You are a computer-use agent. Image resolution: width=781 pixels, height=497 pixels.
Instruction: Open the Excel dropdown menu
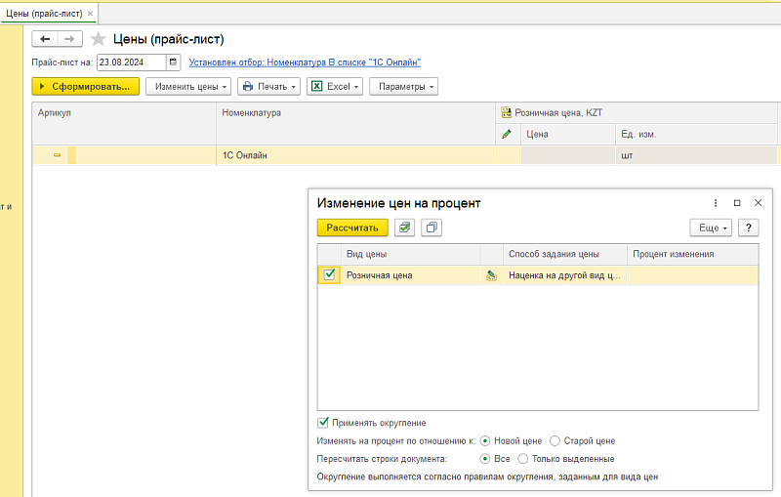[335, 87]
